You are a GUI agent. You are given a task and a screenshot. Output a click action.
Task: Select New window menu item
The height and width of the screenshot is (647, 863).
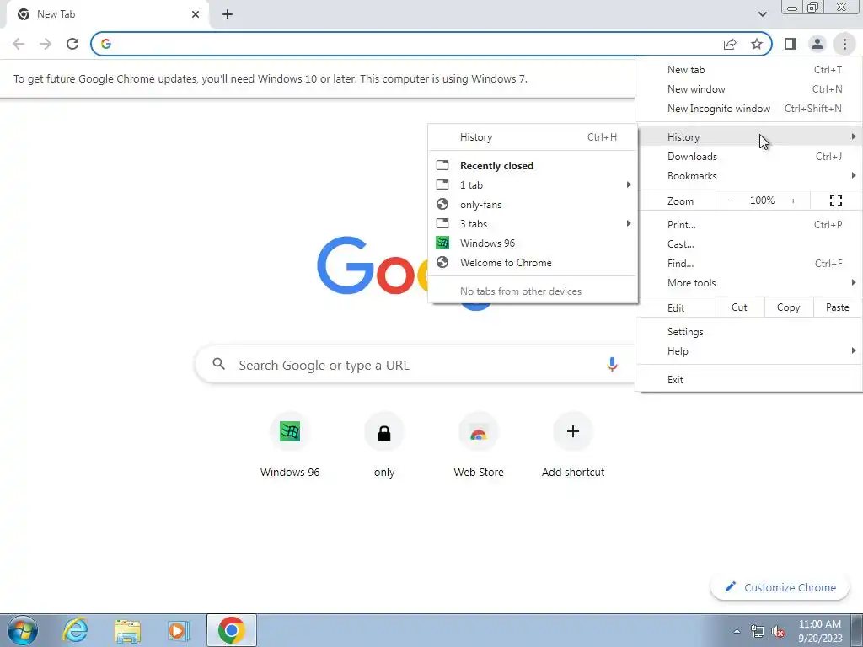point(749,89)
